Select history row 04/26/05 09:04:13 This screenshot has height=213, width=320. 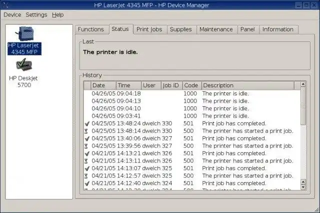[x=192, y=101]
